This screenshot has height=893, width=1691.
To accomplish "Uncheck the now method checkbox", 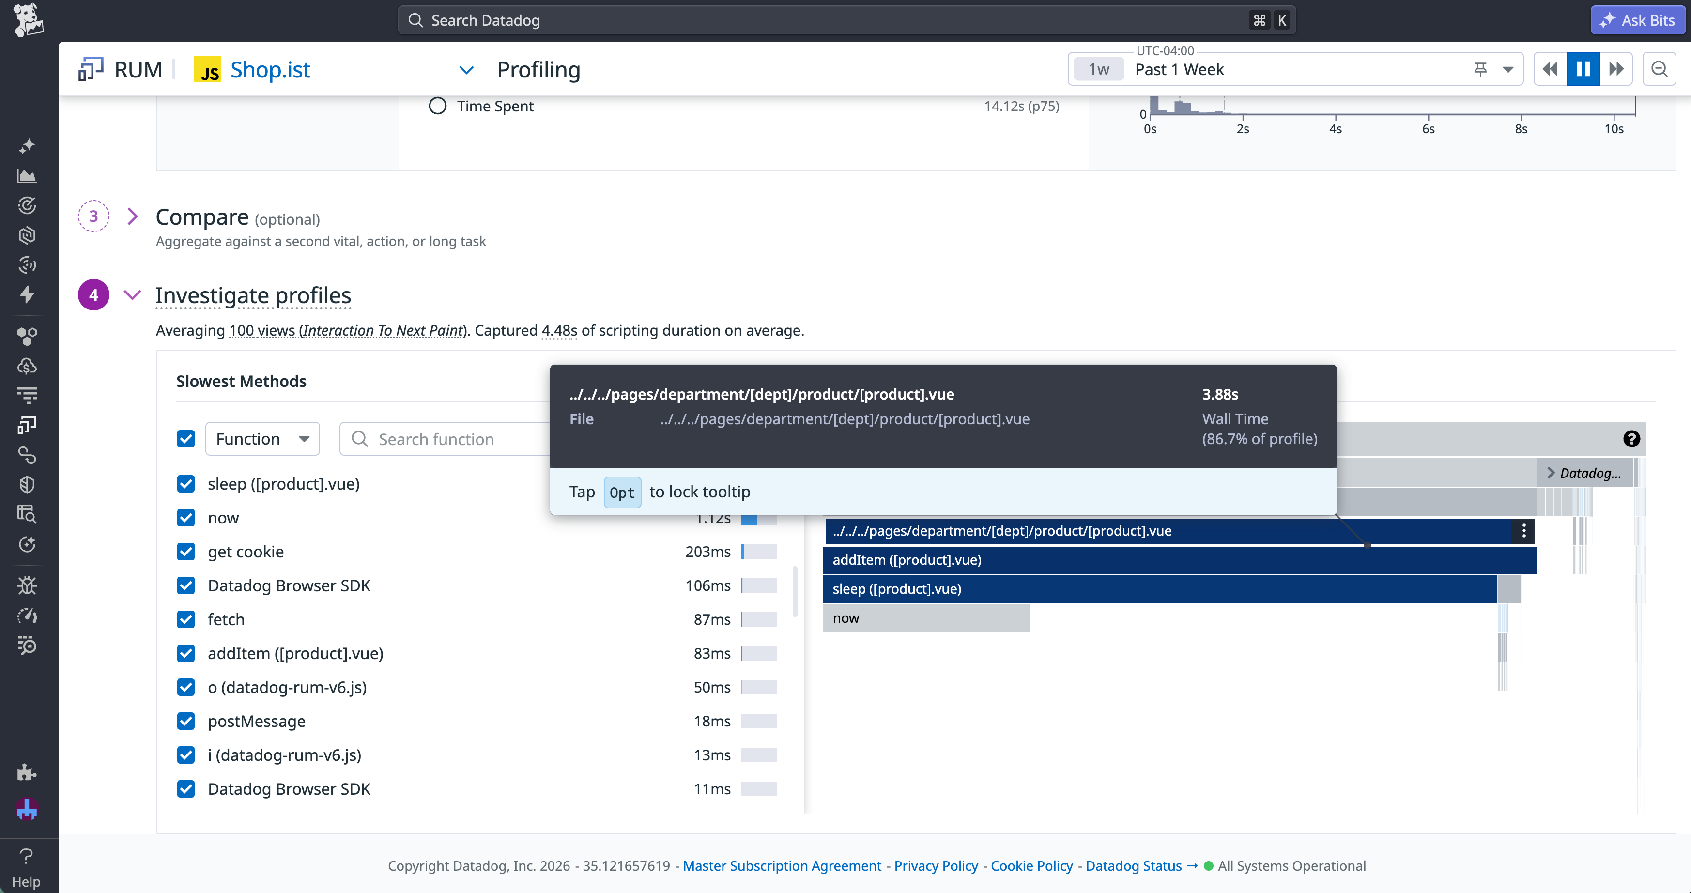I will click(x=186, y=518).
